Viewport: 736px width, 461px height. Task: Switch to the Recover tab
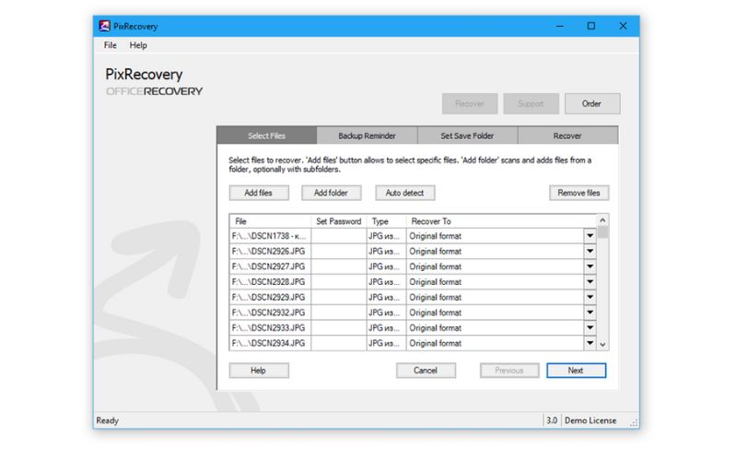(567, 136)
